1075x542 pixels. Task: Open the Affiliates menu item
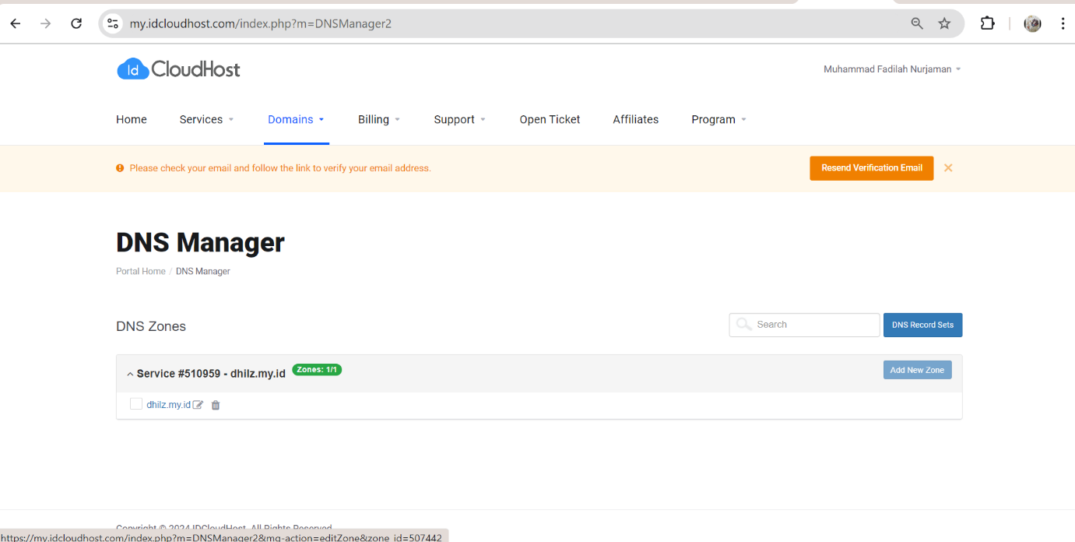coord(636,119)
